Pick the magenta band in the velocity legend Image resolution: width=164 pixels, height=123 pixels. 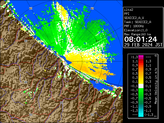click(141, 57)
